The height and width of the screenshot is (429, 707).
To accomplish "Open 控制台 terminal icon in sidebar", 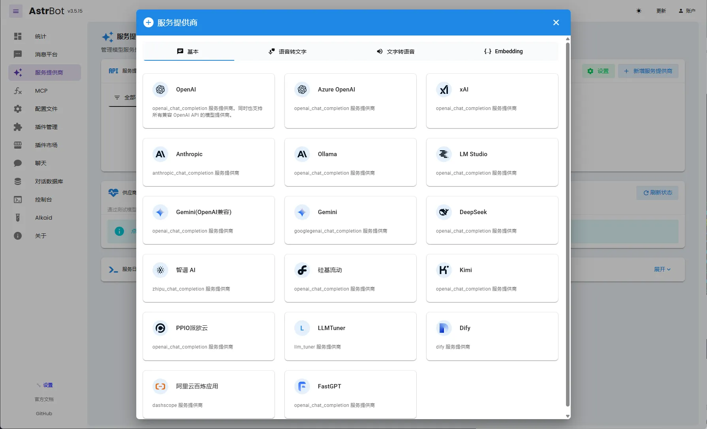I will pyautogui.click(x=18, y=200).
